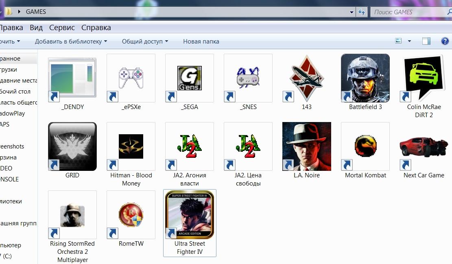Change the view mode icon
The height and width of the screenshot is (264, 452).
[398, 41]
